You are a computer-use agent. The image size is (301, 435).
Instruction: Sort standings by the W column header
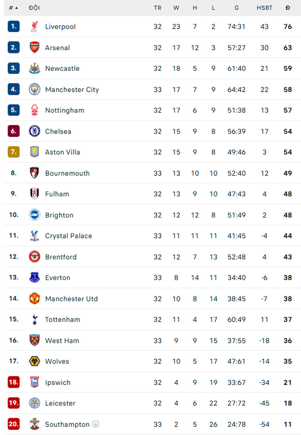pos(176,8)
